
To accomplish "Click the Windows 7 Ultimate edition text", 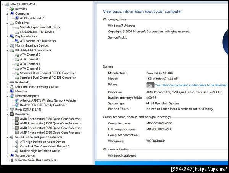I will click(x=121, y=26).
